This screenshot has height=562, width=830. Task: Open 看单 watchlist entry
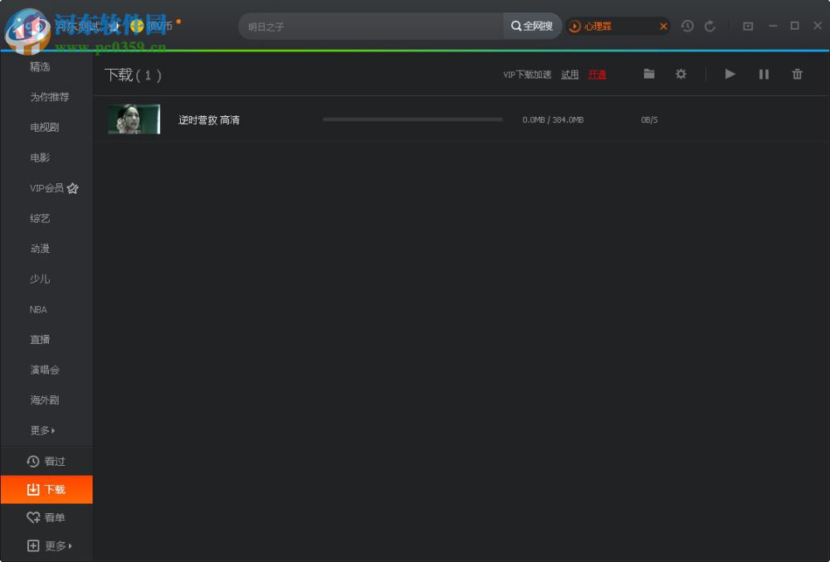pos(46,517)
